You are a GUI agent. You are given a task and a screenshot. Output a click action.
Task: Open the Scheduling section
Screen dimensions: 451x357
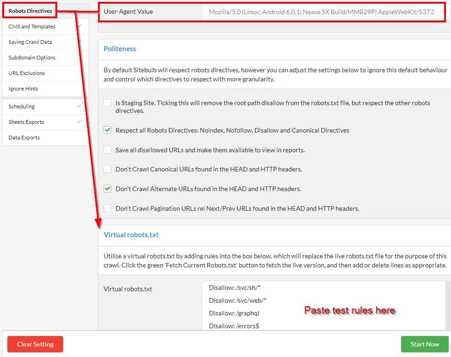pos(45,107)
